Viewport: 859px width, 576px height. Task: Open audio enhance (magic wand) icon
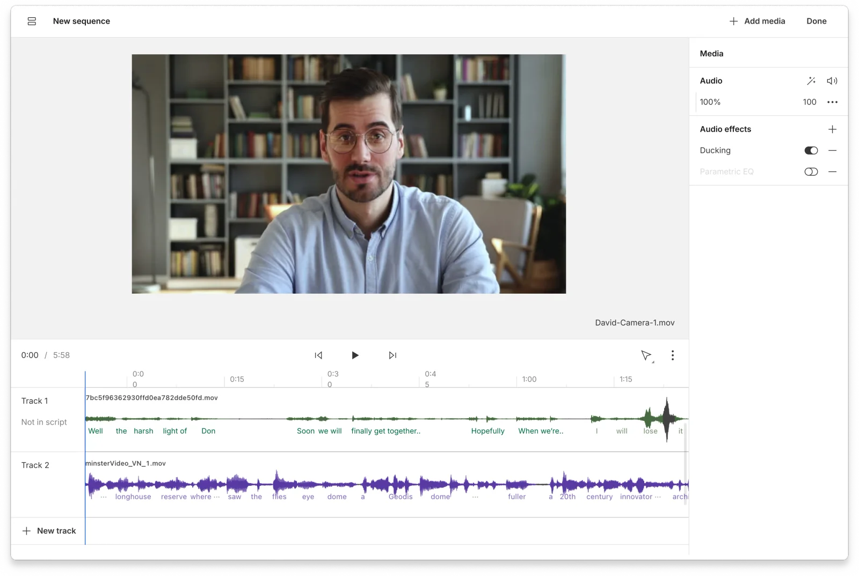pos(811,81)
